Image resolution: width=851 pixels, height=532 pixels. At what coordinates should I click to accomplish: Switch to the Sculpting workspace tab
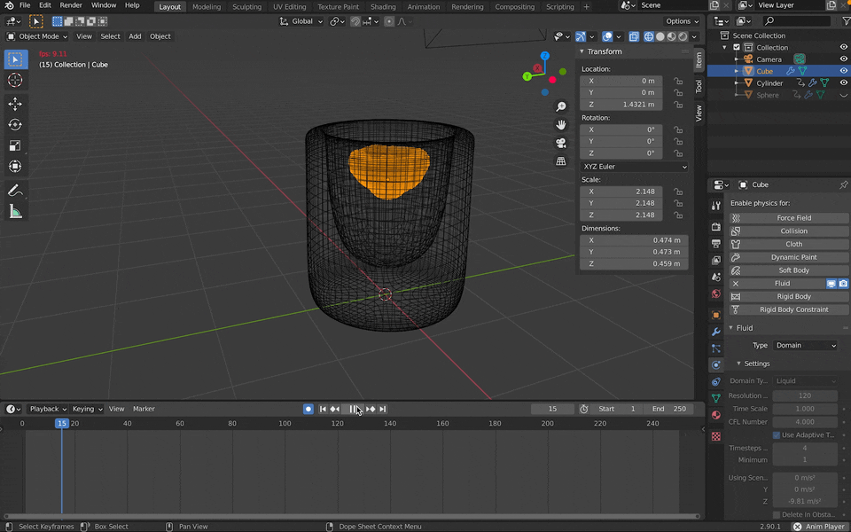tap(246, 7)
